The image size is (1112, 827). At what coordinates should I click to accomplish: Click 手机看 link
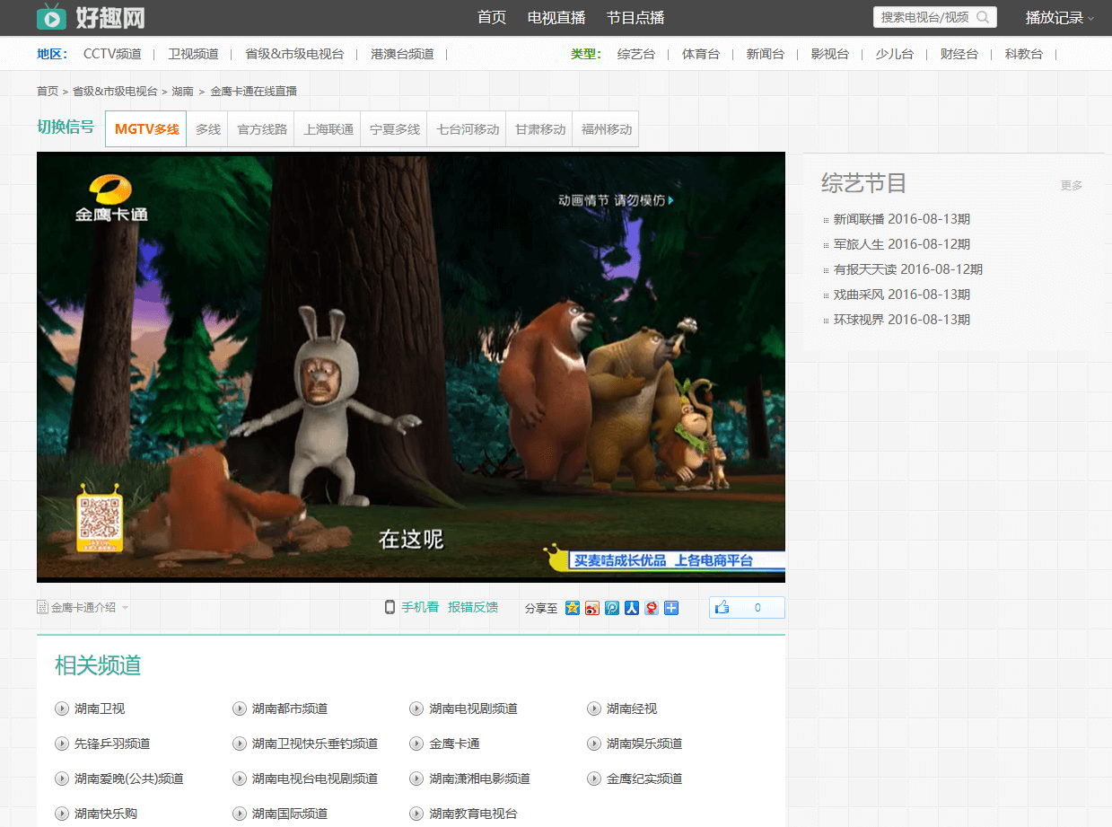point(420,607)
